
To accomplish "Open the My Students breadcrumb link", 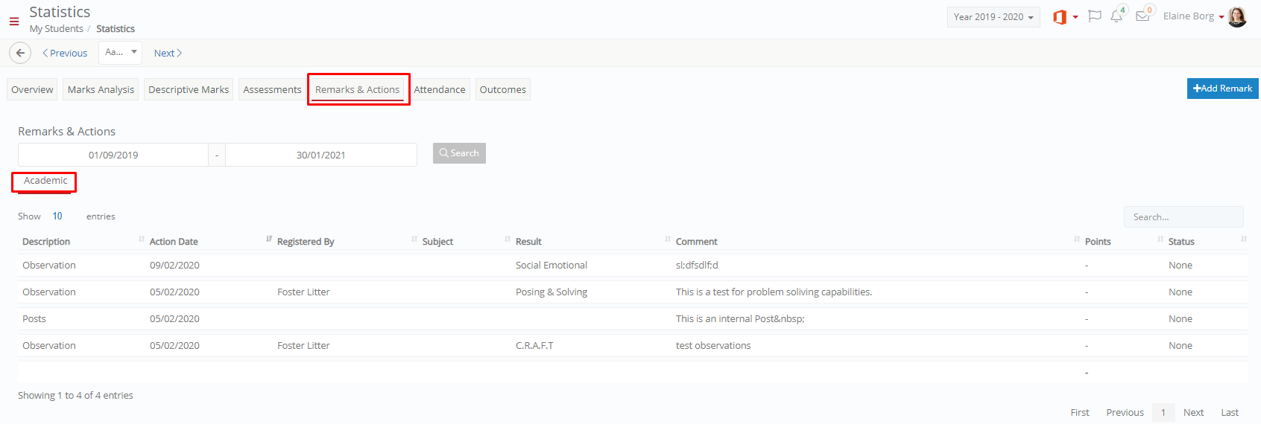I will (x=57, y=29).
